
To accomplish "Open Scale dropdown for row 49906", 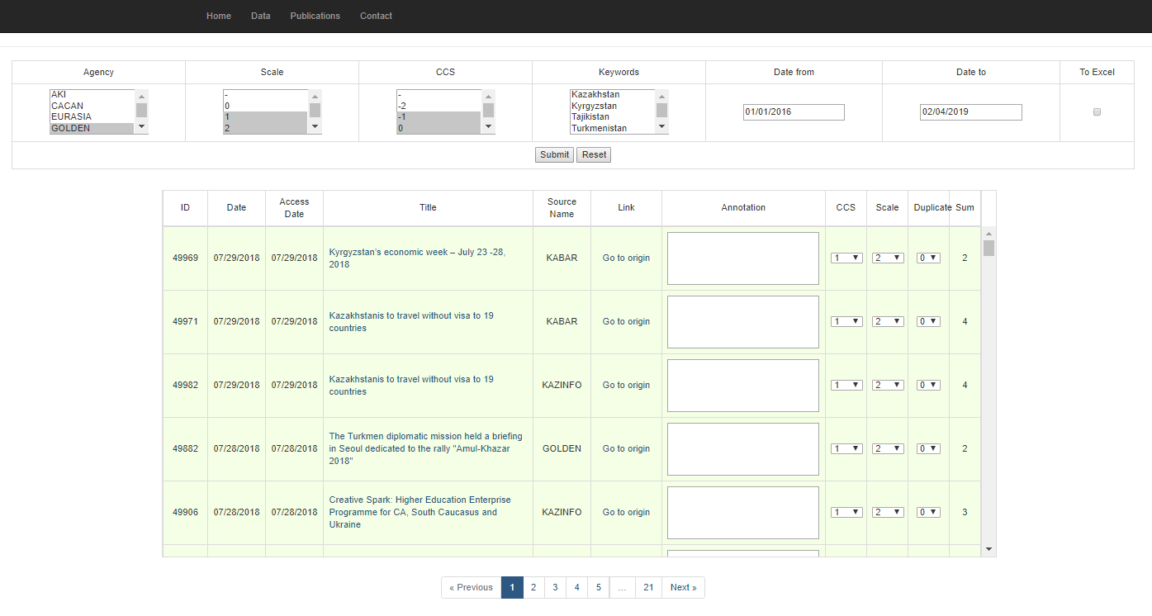I will click(888, 512).
